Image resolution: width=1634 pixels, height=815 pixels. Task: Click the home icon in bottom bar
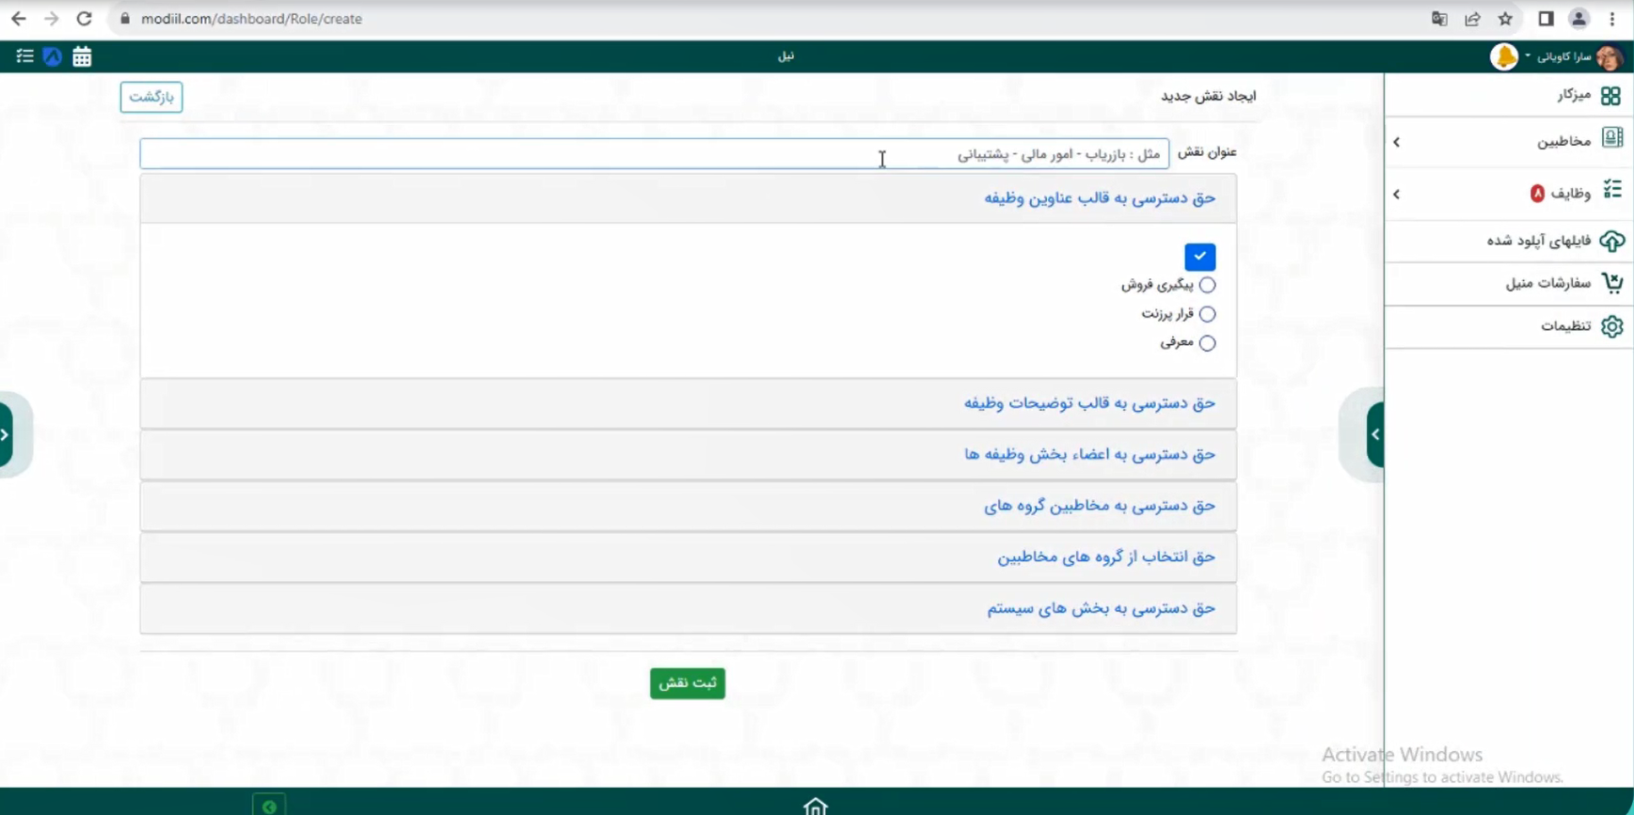815,805
